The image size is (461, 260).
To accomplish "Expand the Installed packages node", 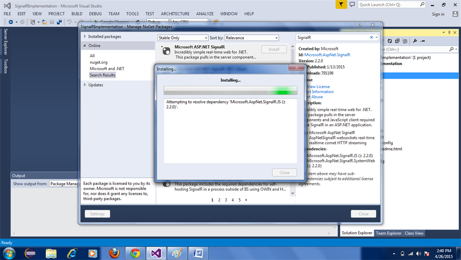I will [x=85, y=36].
